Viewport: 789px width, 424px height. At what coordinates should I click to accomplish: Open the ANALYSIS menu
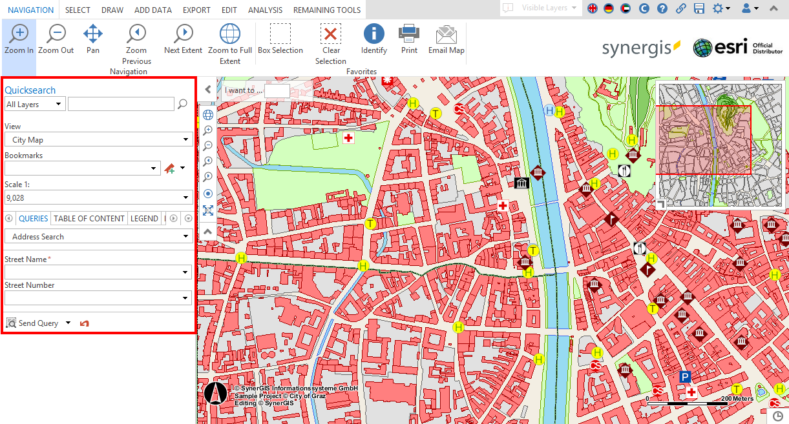pyautogui.click(x=264, y=10)
